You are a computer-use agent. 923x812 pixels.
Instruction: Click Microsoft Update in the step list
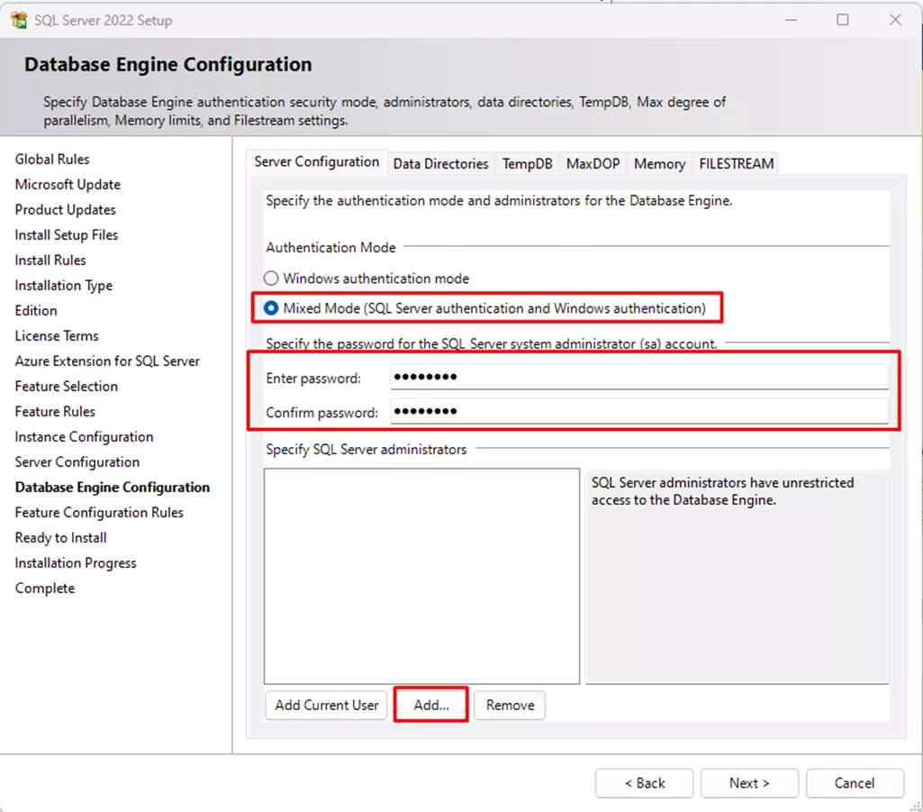[x=68, y=185]
